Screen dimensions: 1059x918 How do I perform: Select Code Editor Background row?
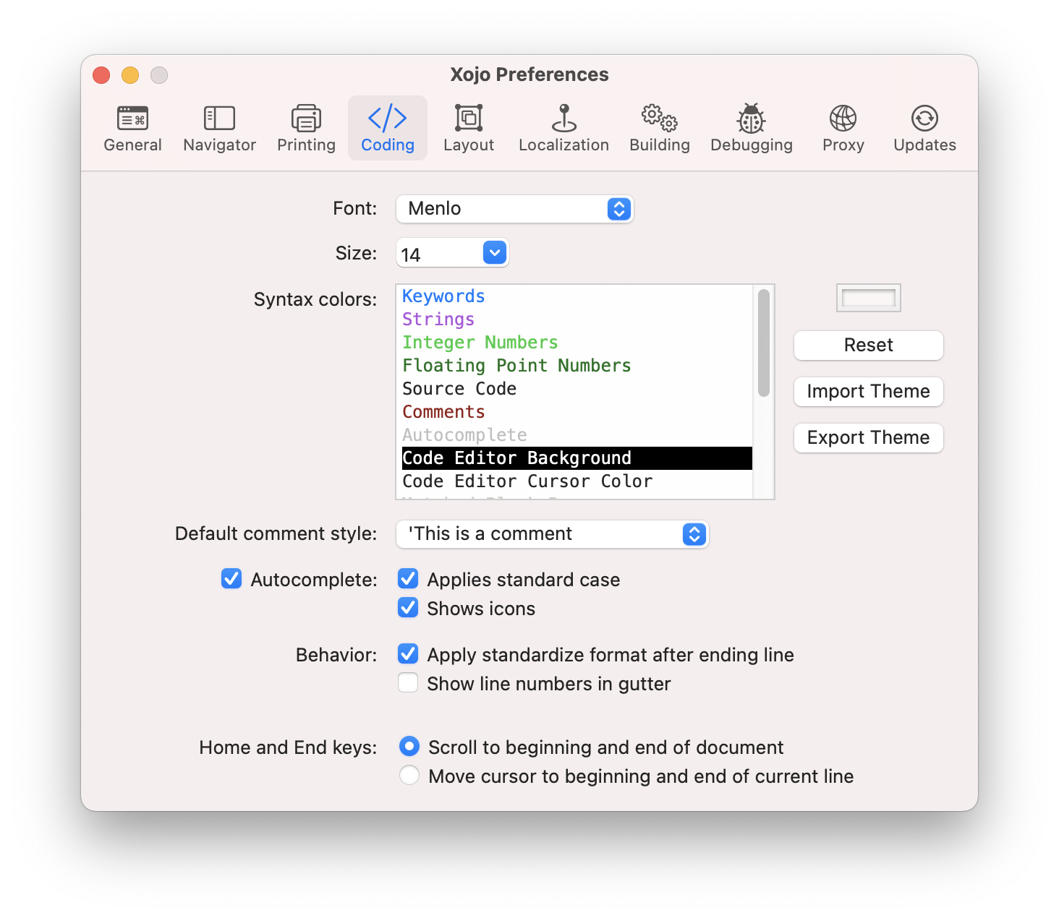point(577,458)
